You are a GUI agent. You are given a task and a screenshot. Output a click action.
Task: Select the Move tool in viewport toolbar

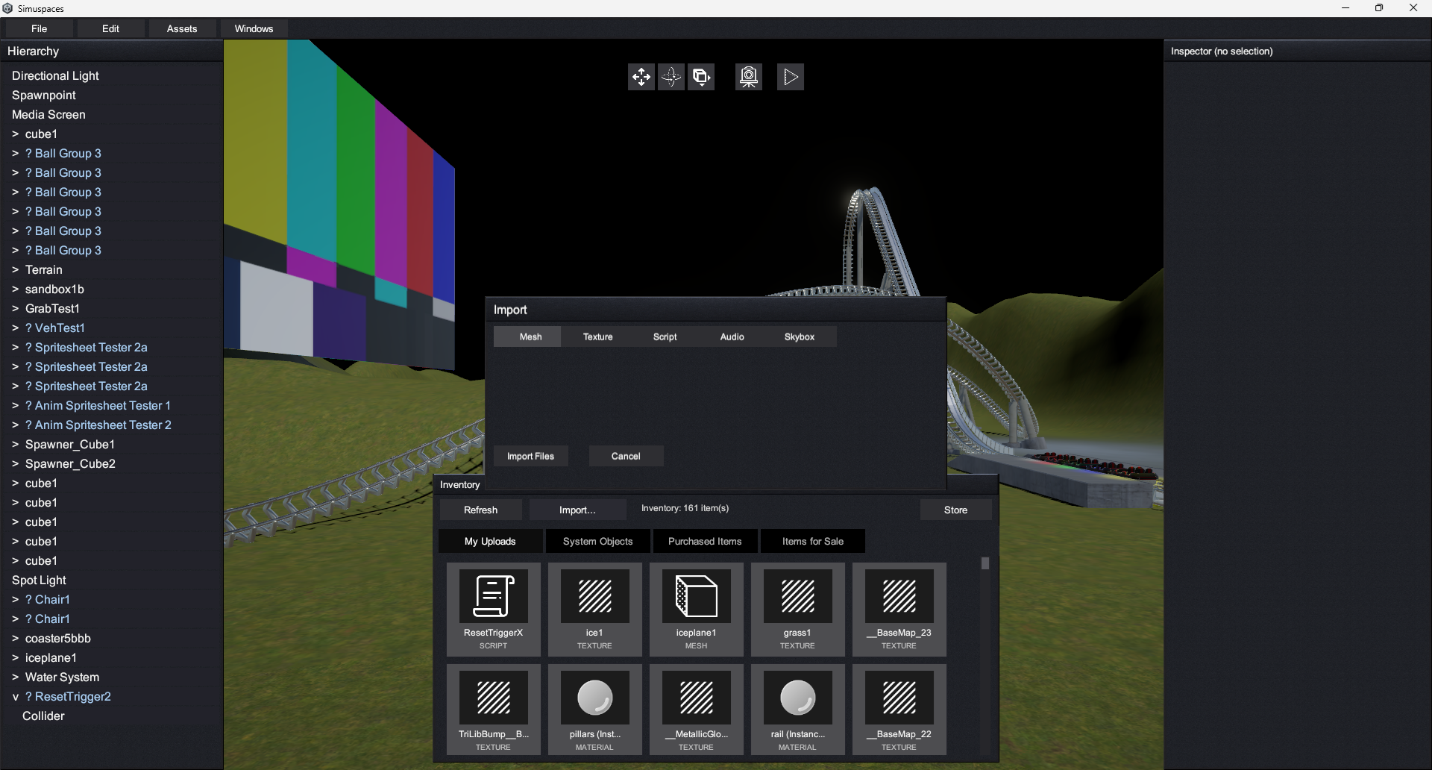tap(641, 77)
